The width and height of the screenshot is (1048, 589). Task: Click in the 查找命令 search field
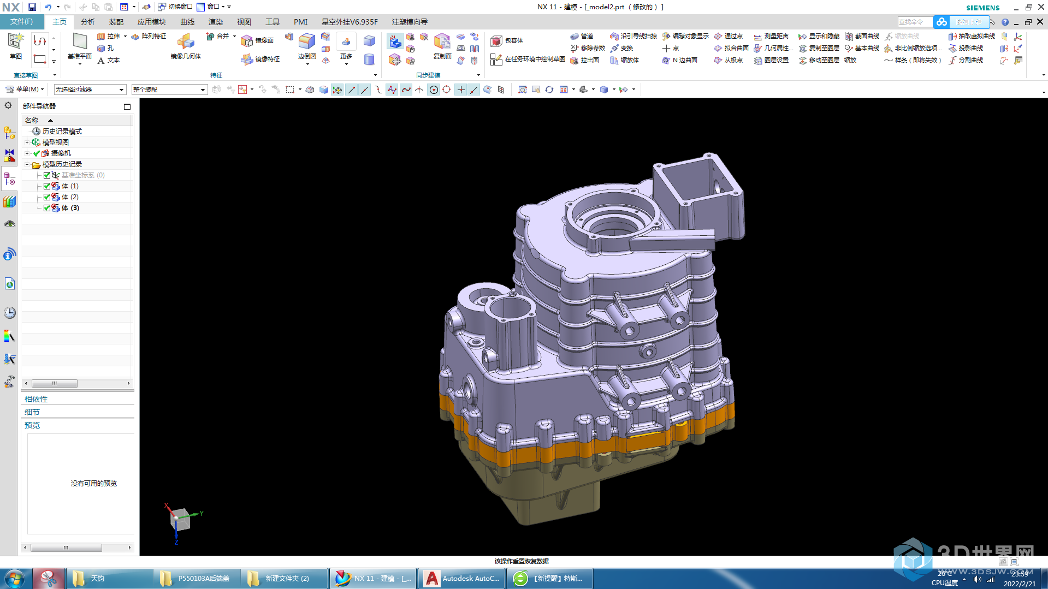[915, 22]
